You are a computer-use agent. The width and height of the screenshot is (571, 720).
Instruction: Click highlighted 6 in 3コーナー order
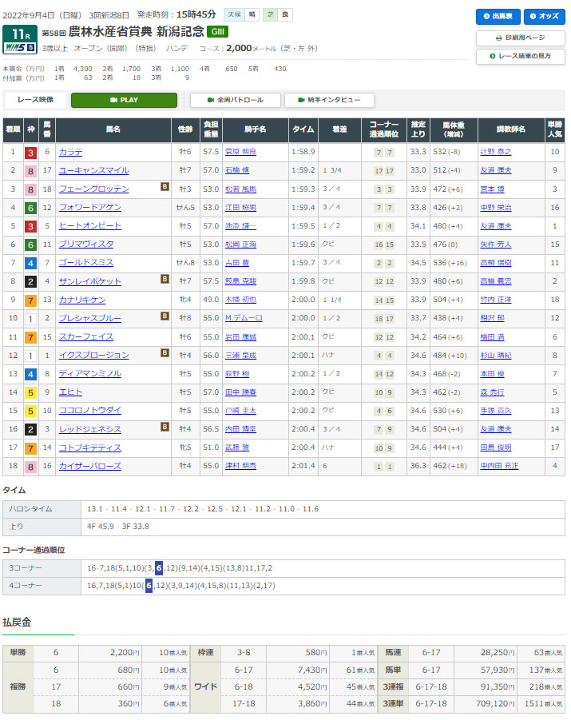click(159, 567)
